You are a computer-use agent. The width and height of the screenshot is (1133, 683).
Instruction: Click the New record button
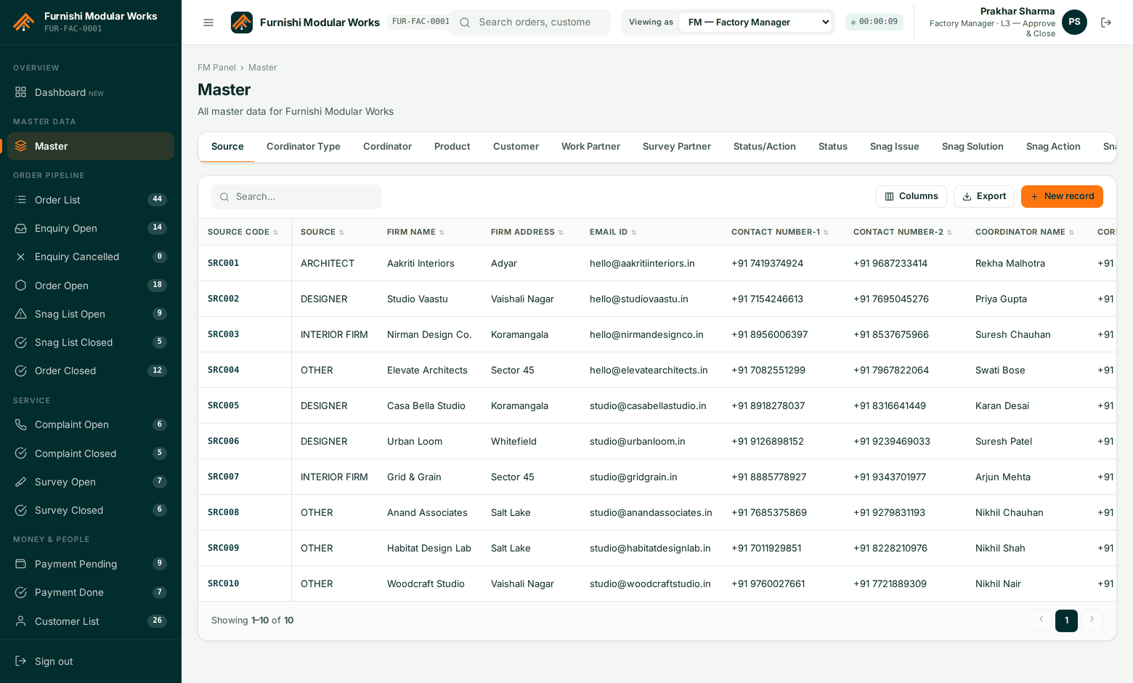(x=1062, y=196)
